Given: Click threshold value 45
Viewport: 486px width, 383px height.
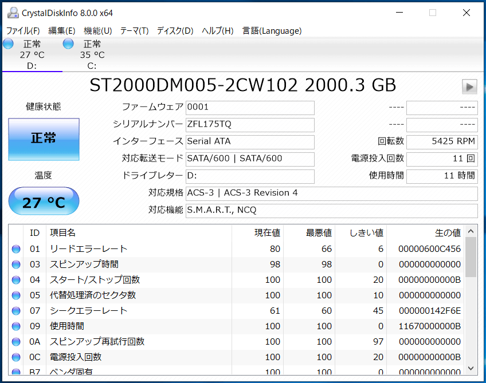Looking at the screenshot, I should point(378,311).
